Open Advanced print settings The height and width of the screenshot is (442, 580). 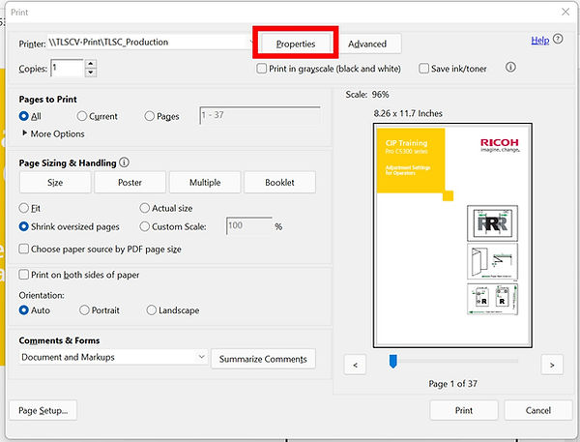click(367, 44)
